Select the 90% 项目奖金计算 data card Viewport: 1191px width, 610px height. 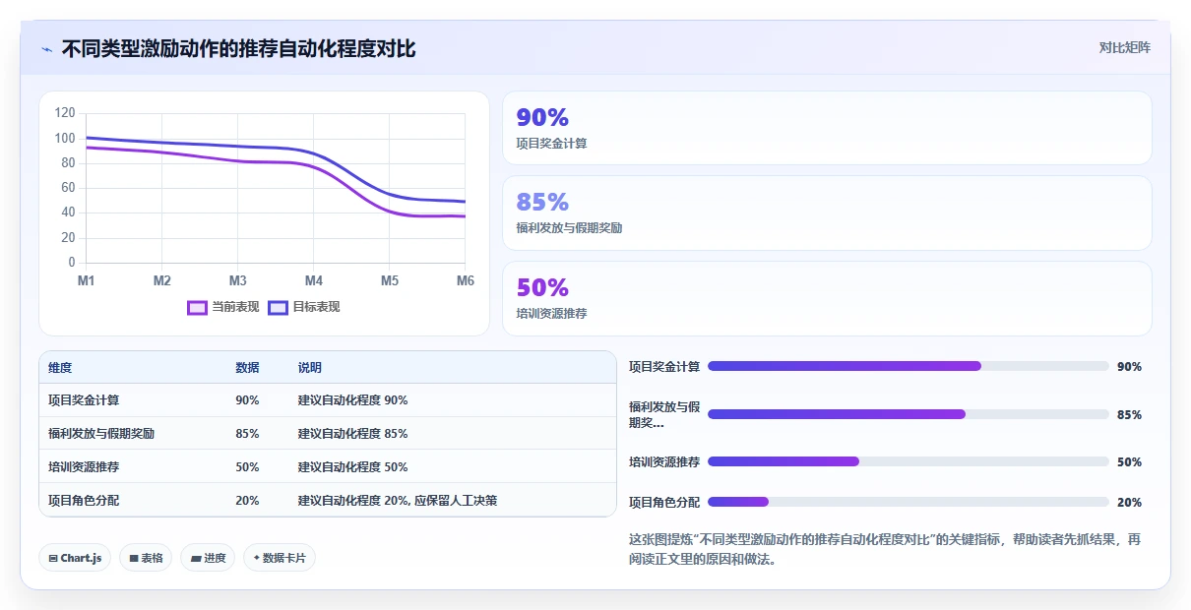point(827,128)
